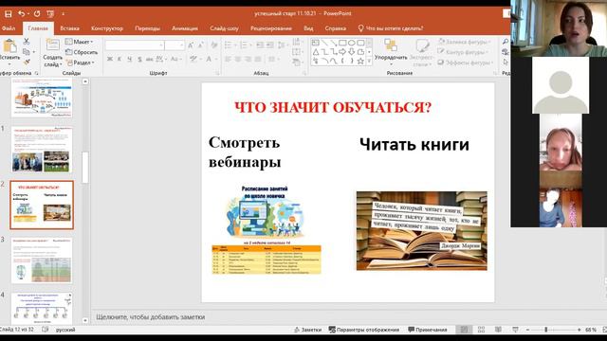607x341 pixels.
Task: Copy selection with the copy icon
Action: tap(27, 51)
